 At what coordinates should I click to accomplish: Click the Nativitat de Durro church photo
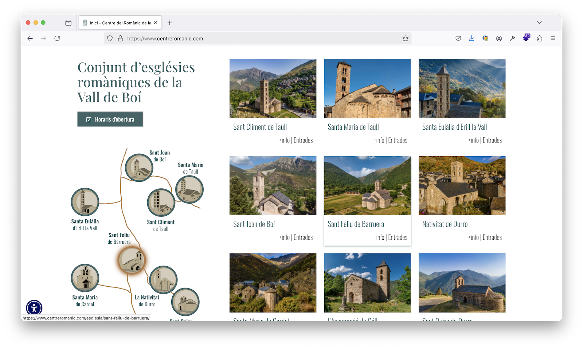coord(462,186)
